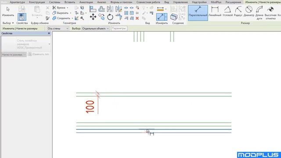The height and width of the screenshot is (158, 281).
Task: Open the Системы ribbon tab
Action: [x=54, y=2]
